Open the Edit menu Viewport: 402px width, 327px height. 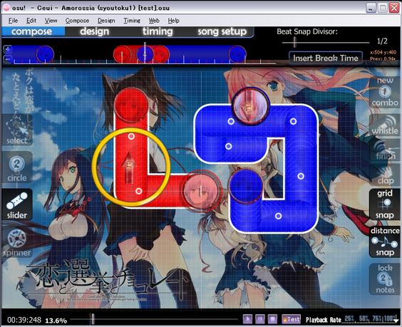coord(31,21)
